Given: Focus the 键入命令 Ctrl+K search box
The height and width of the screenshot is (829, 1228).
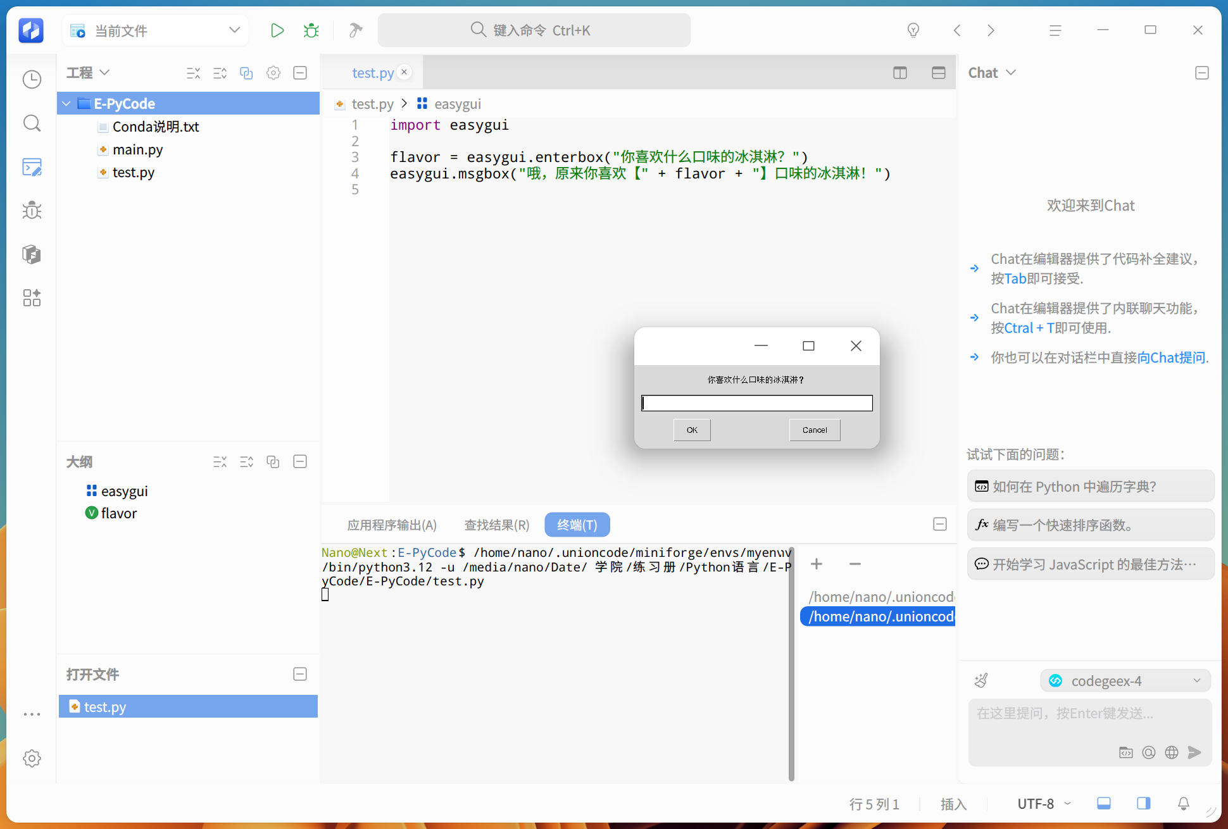Looking at the screenshot, I should (534, 30).
